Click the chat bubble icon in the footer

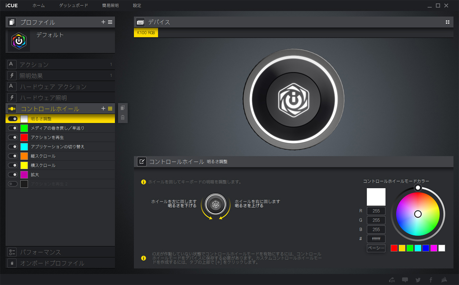tap(405, 280)
